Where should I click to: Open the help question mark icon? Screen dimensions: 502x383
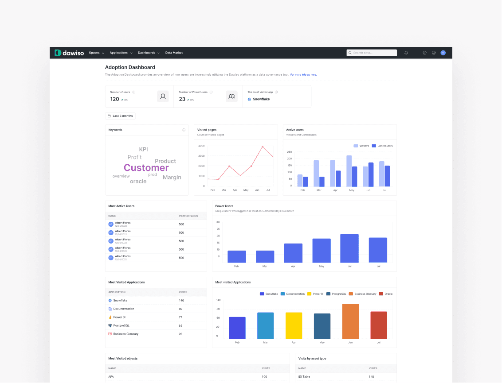(424, 53)
